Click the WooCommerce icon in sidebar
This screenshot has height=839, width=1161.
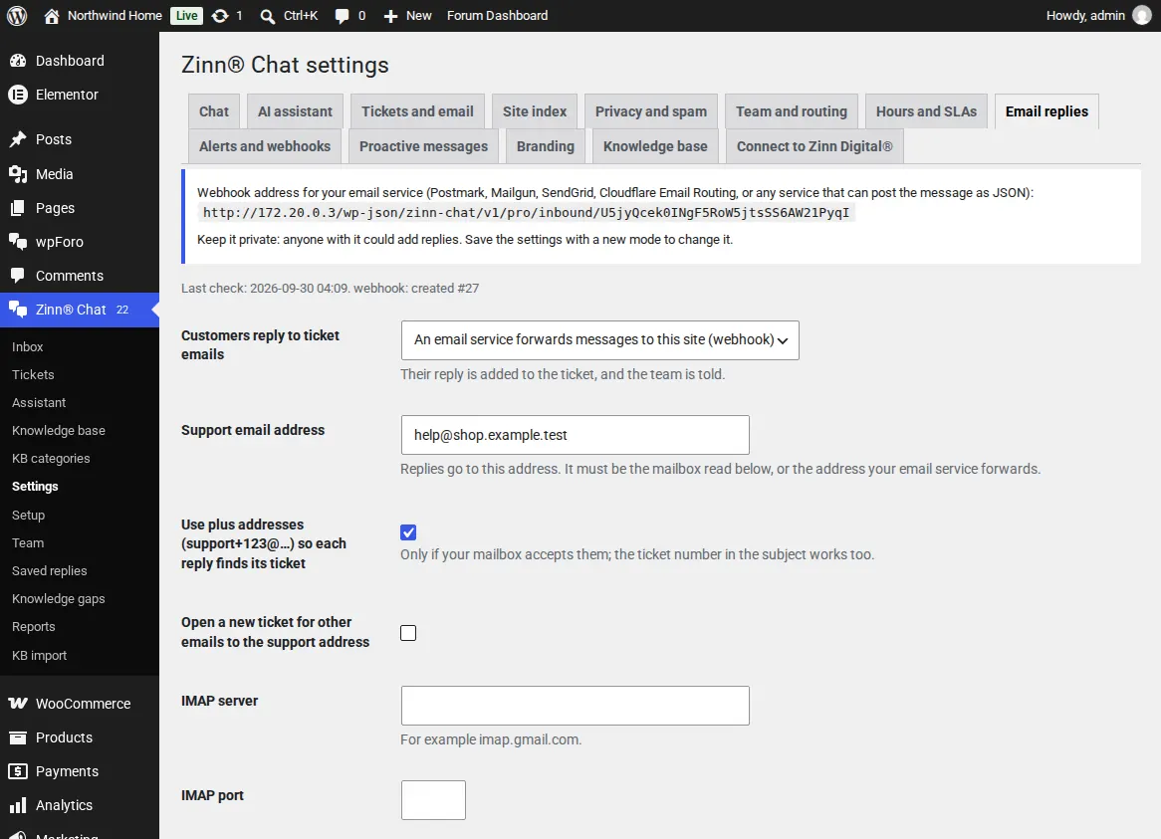[x=18, y=704]
